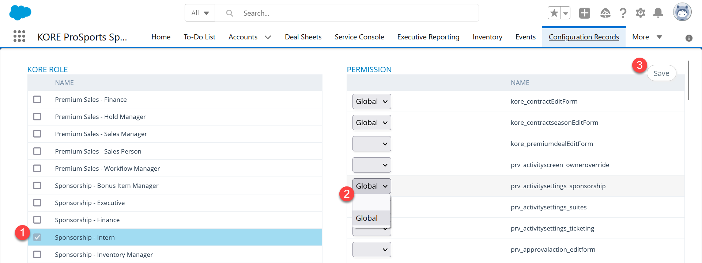Open the Executive Reporting tab
Image resolution: width=702 pixels, height=263 pixels.
coord(428,37)
